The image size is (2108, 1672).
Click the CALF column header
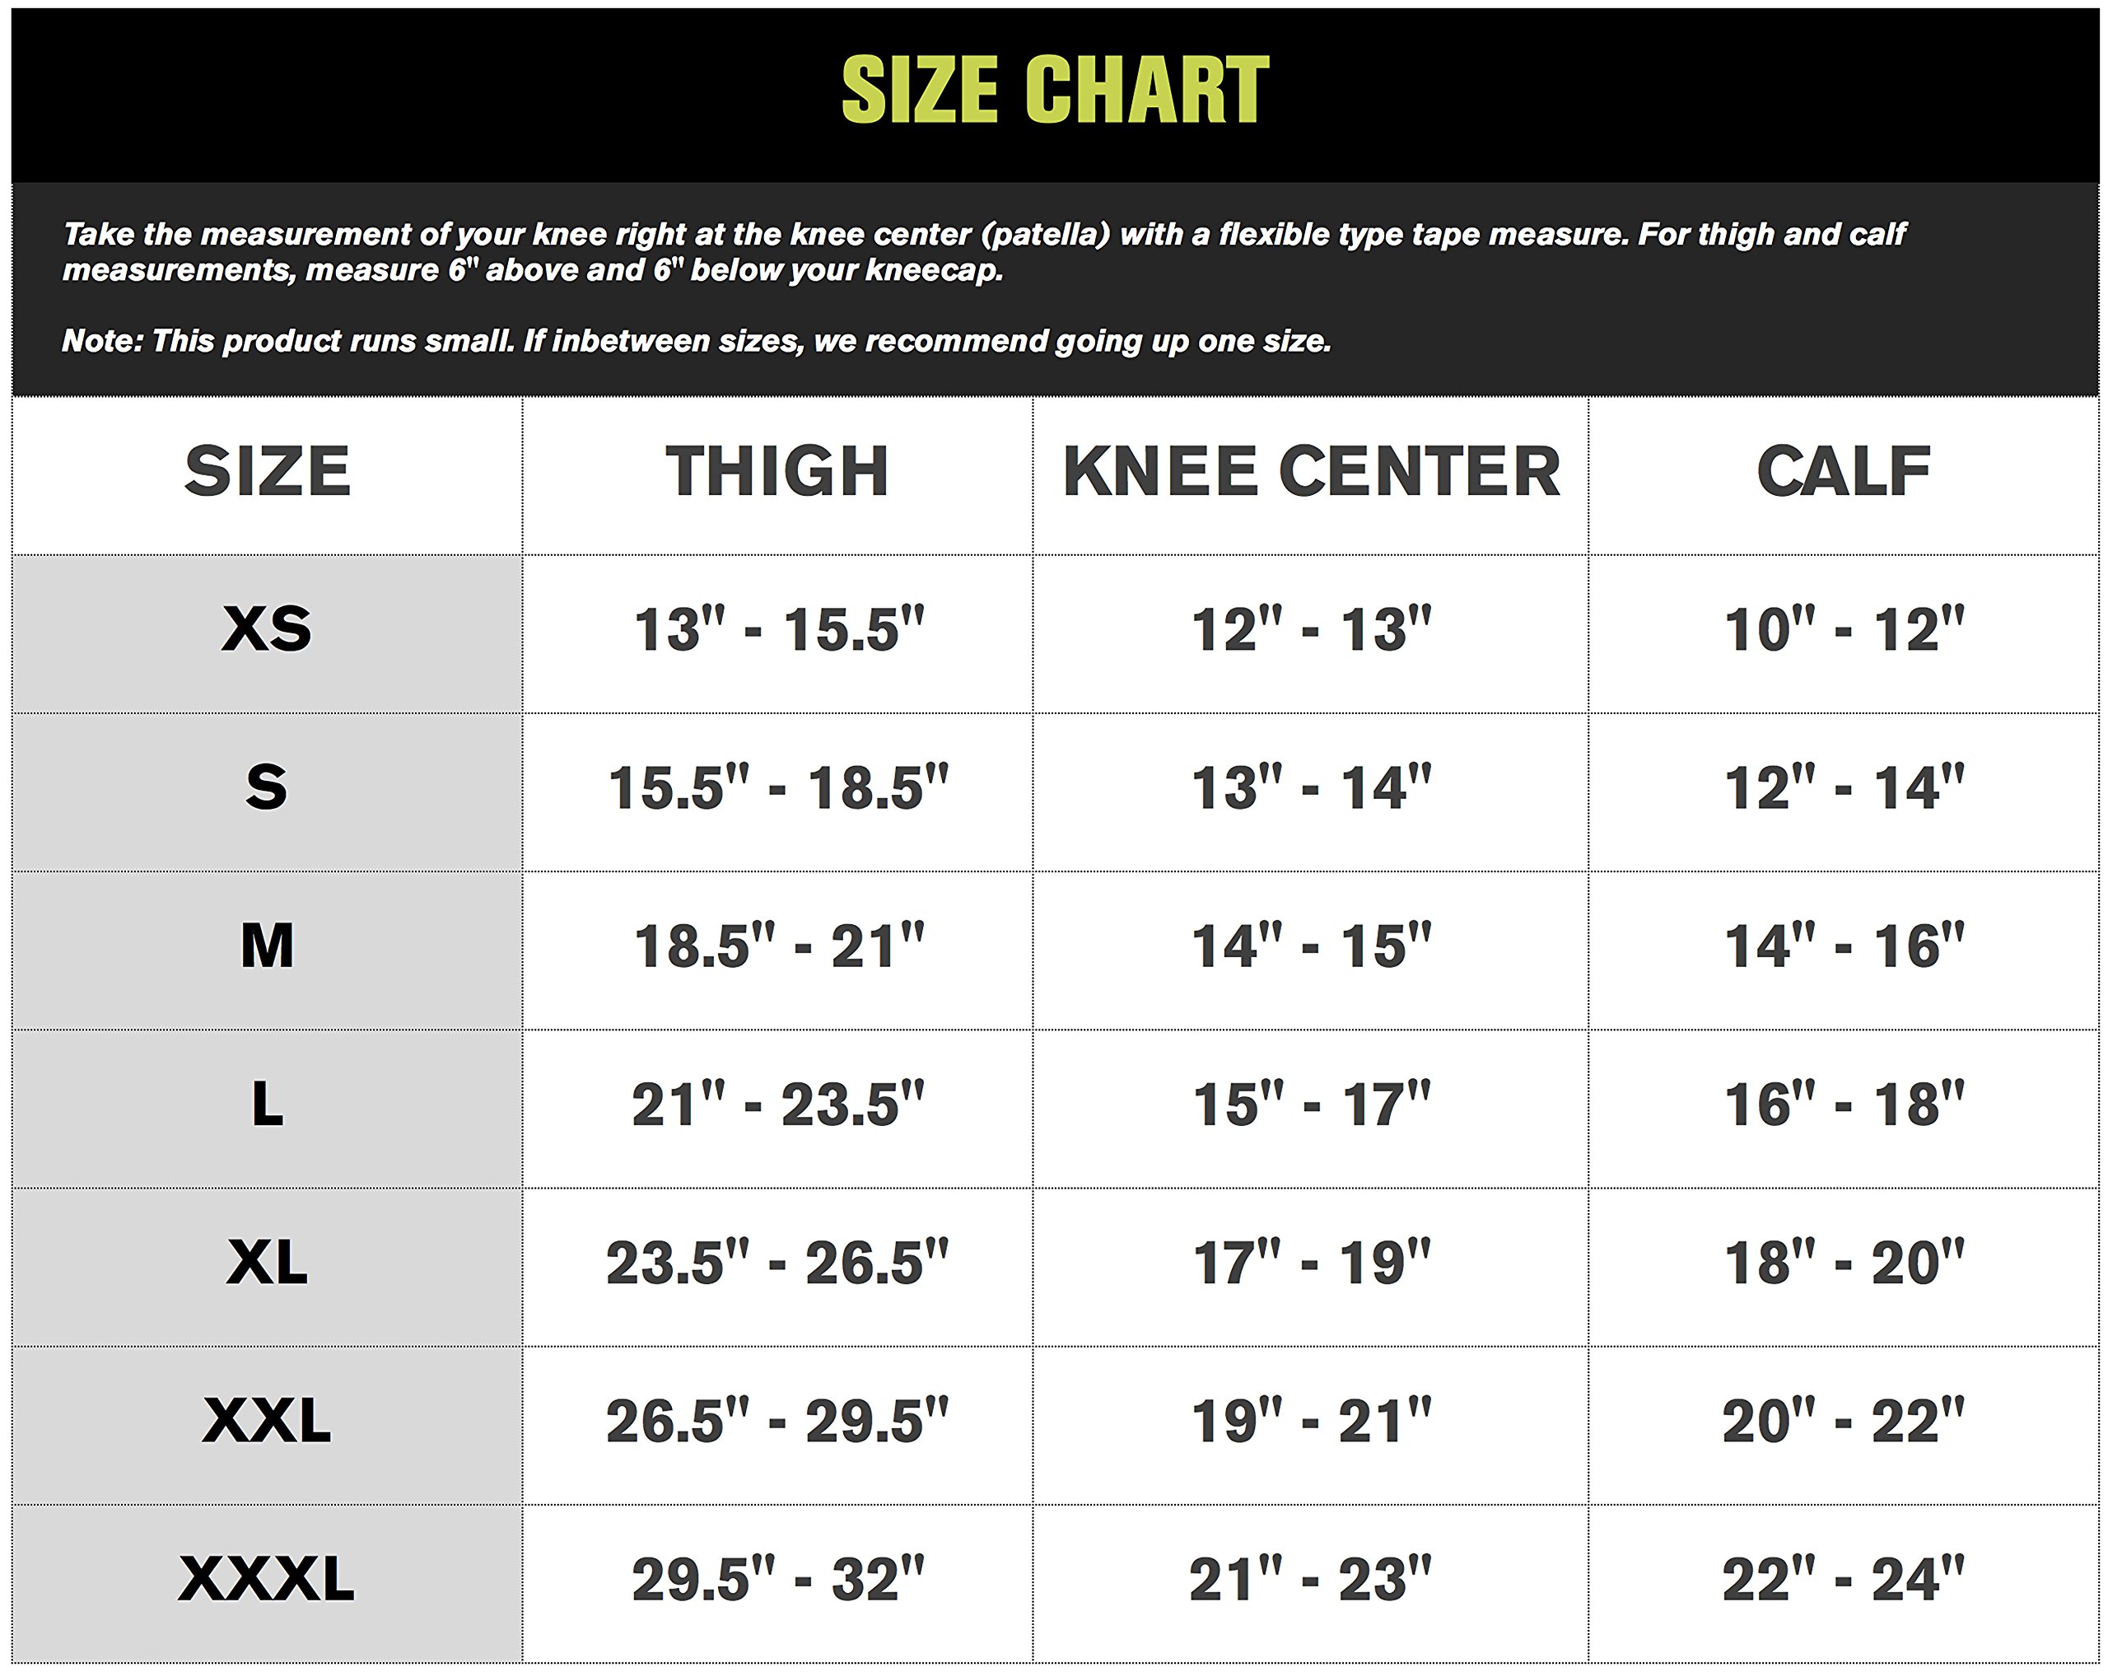pyautogui.click(x=1843, y=471)
